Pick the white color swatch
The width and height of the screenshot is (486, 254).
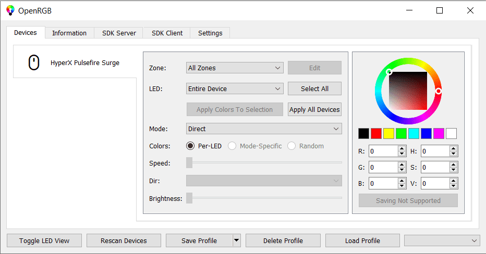click(451, 134)
